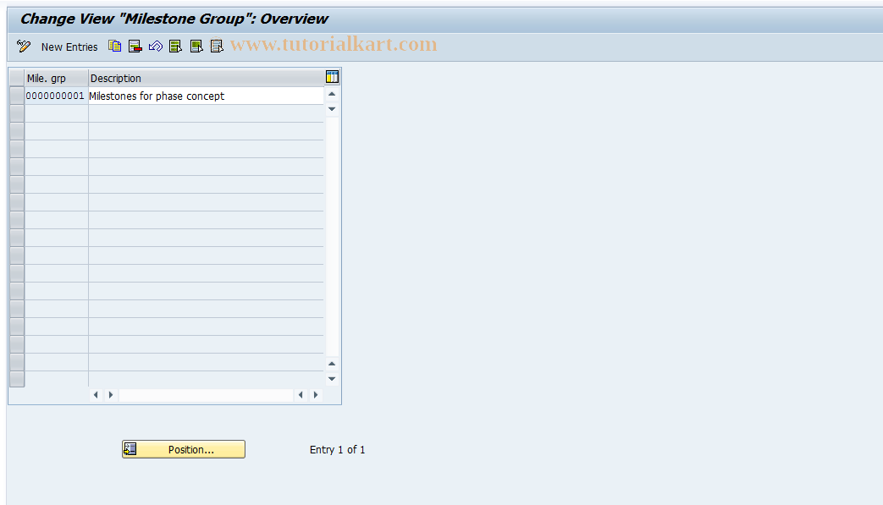This screenshot has height=505, width=883.
Task: Click the Copy As icon
Action: pyautogui.click(x=115, y=47)
